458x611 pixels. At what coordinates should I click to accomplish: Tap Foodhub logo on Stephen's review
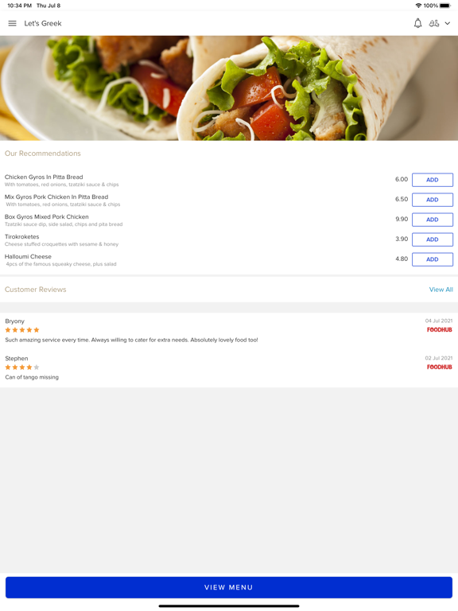coord(439,367)
